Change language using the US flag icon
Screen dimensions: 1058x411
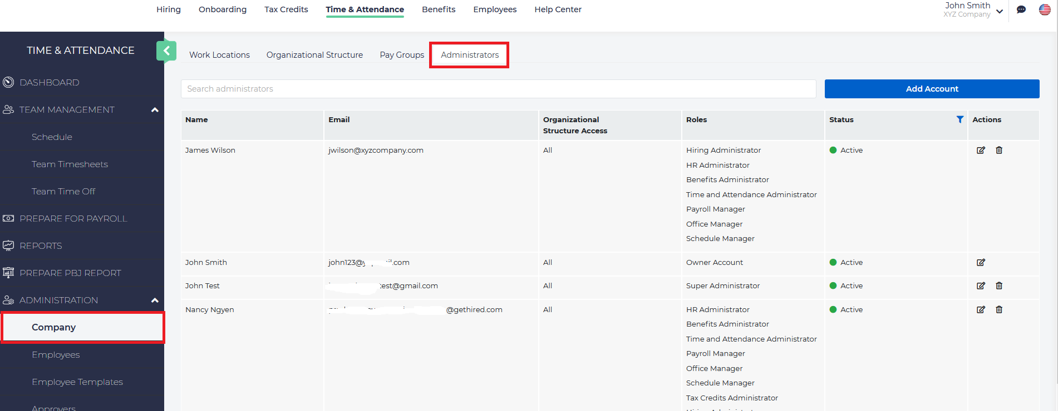(x=1045, y=9)
